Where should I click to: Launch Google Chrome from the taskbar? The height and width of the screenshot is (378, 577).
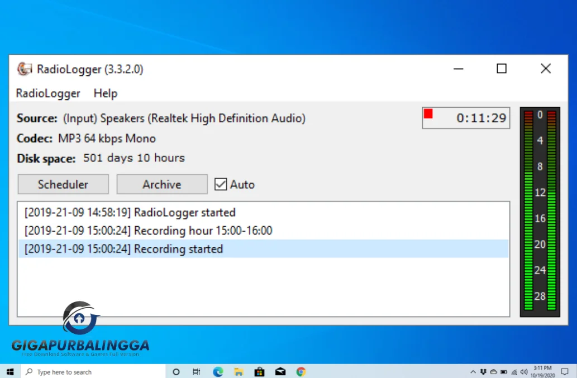(x=301, y=372)
